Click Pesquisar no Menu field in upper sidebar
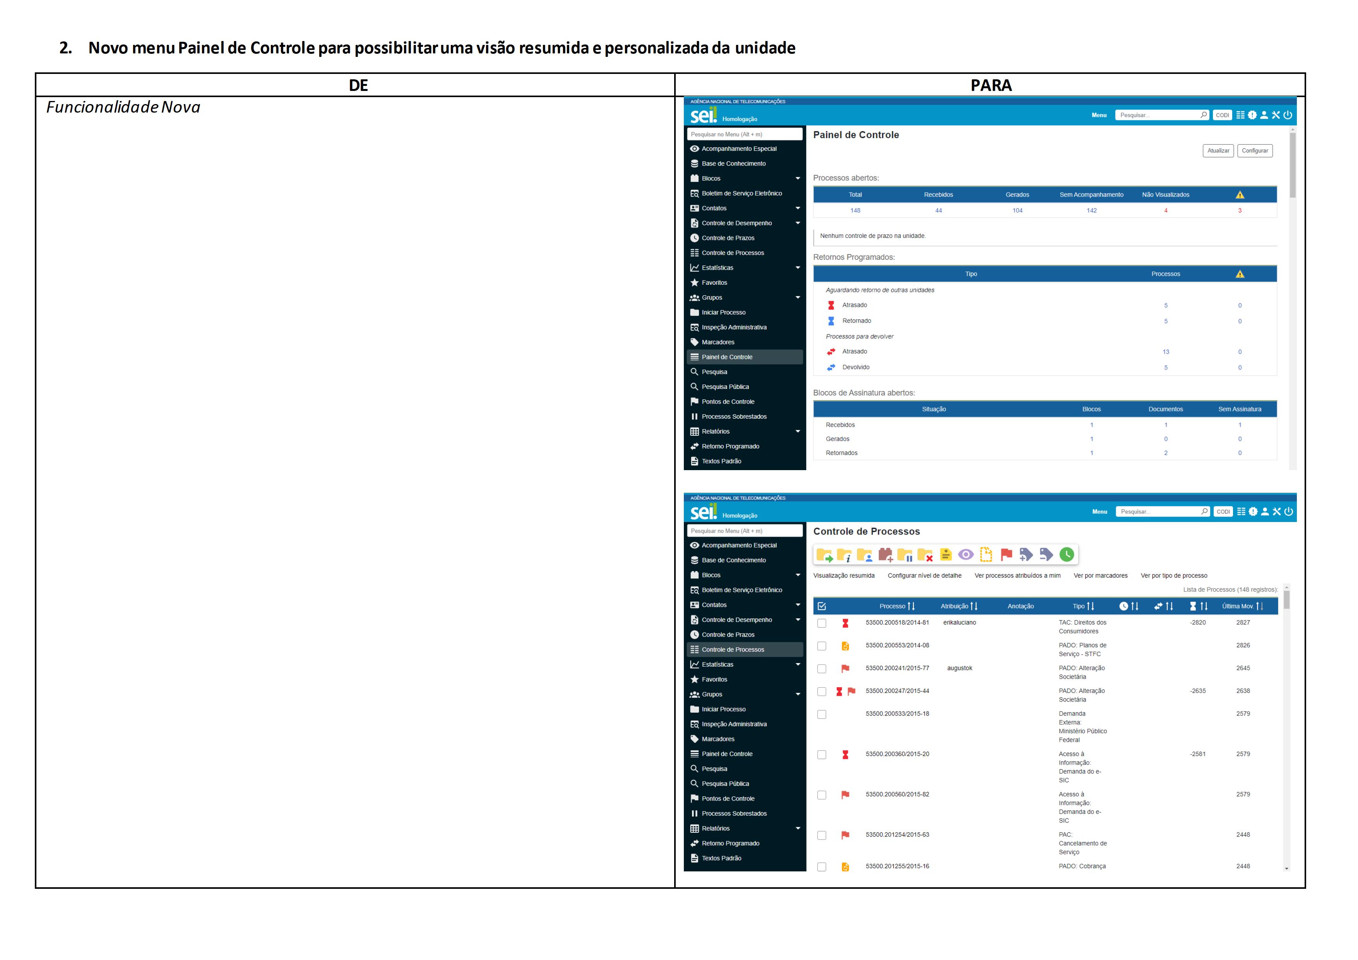 pyautogui.click(x=745, y=134)
